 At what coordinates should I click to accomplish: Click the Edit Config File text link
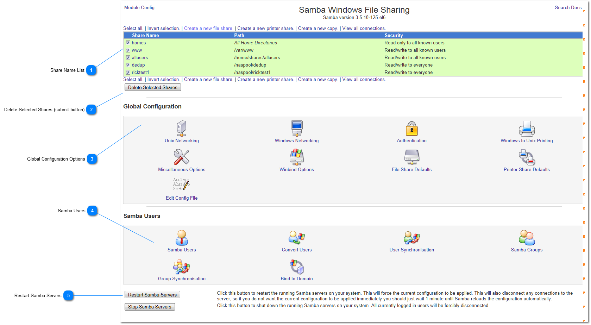[182, 198]
